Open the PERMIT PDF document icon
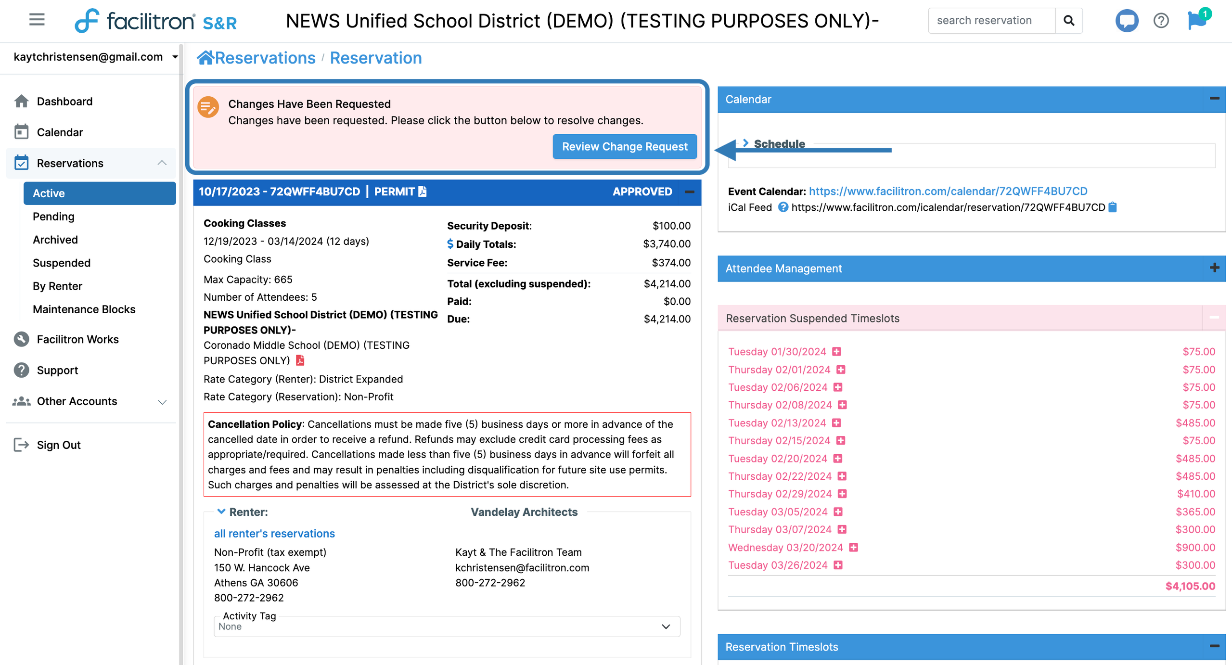 point(422,192)
